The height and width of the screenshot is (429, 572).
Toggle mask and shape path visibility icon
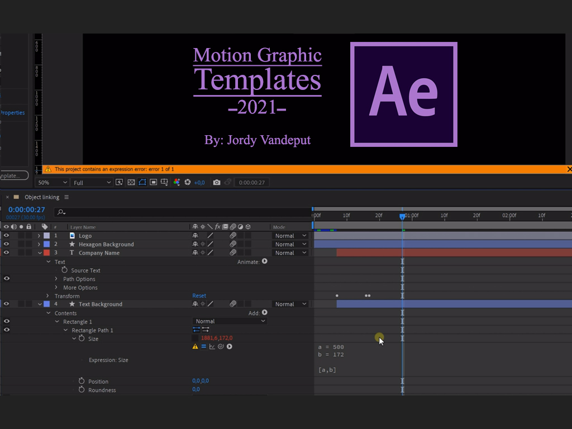pos(142,182)
